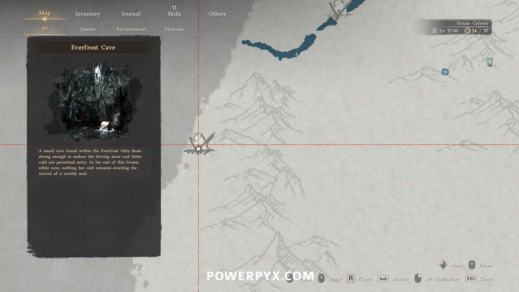Click the Zoom scroll-wheel icon

point(472,265)
